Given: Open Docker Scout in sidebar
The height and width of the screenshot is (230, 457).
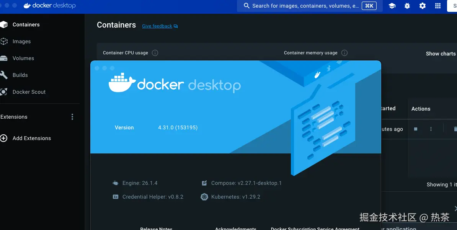Looking at the screenshot, I should tap(29, 92).
